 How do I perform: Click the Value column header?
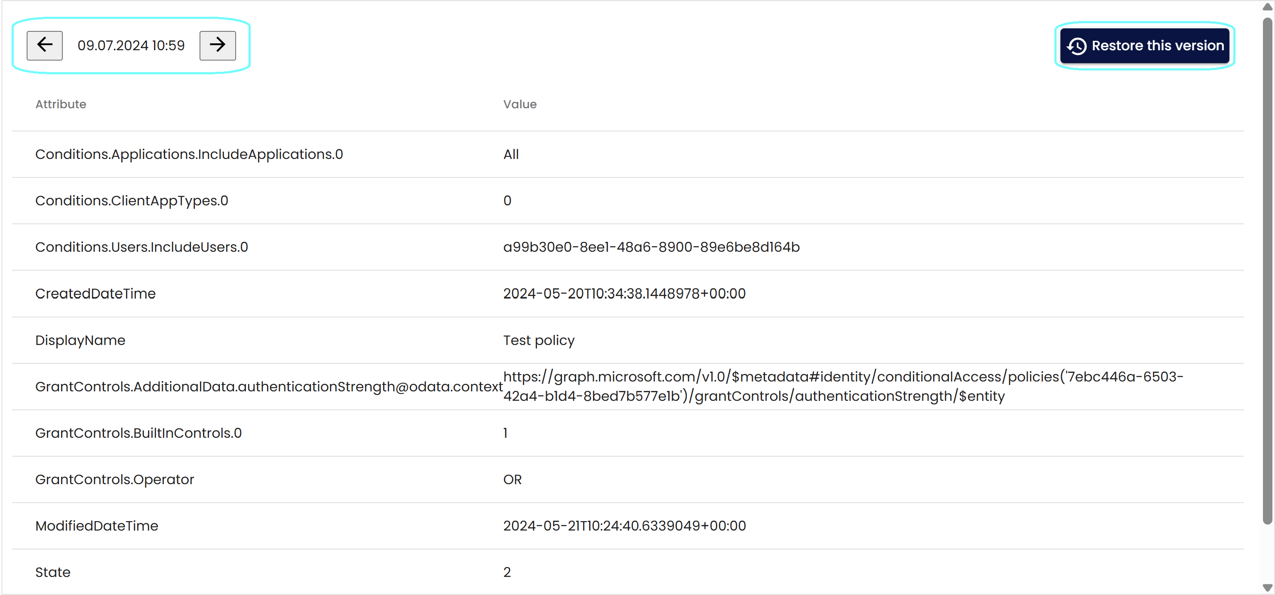[520, 104]
